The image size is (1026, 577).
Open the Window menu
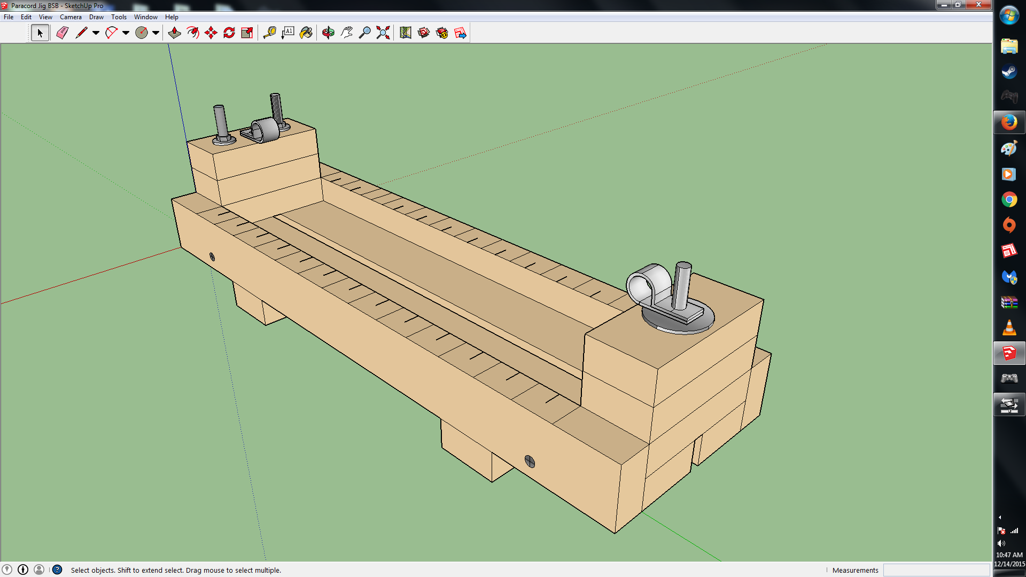tap(145, 17)
